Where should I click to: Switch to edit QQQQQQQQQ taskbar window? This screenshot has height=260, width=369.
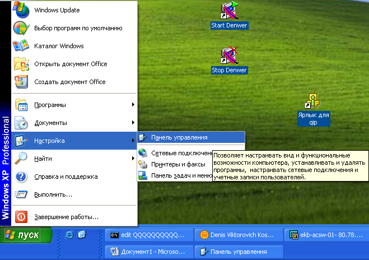tap(150, 235)
